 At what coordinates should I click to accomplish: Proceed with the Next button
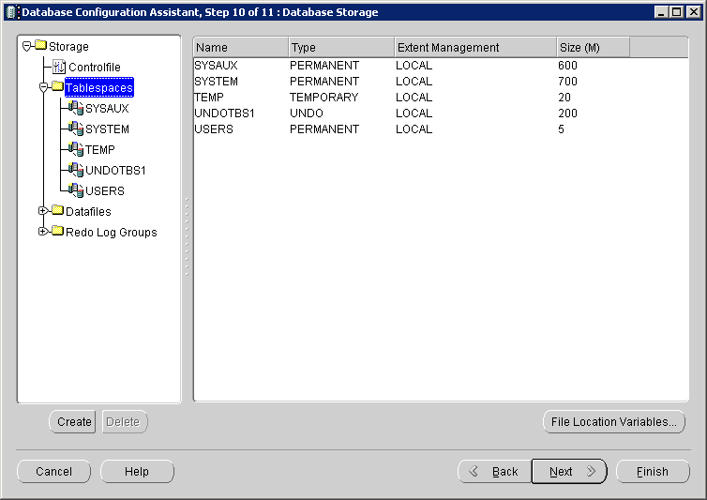pos(569,472)
